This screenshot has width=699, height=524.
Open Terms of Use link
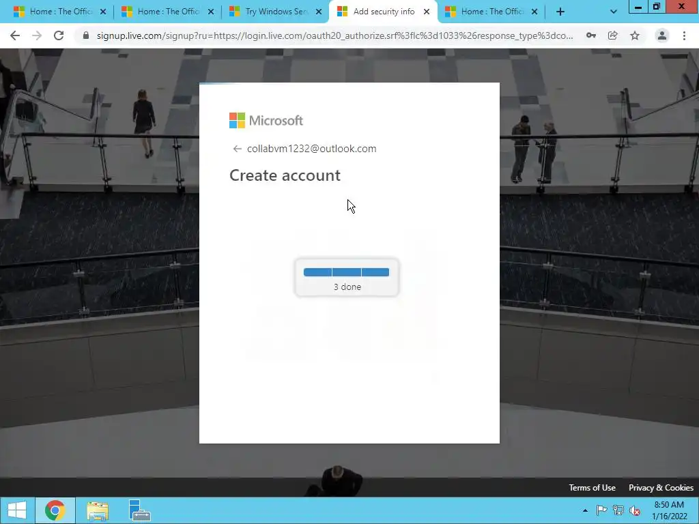click(x=592, y=487)
